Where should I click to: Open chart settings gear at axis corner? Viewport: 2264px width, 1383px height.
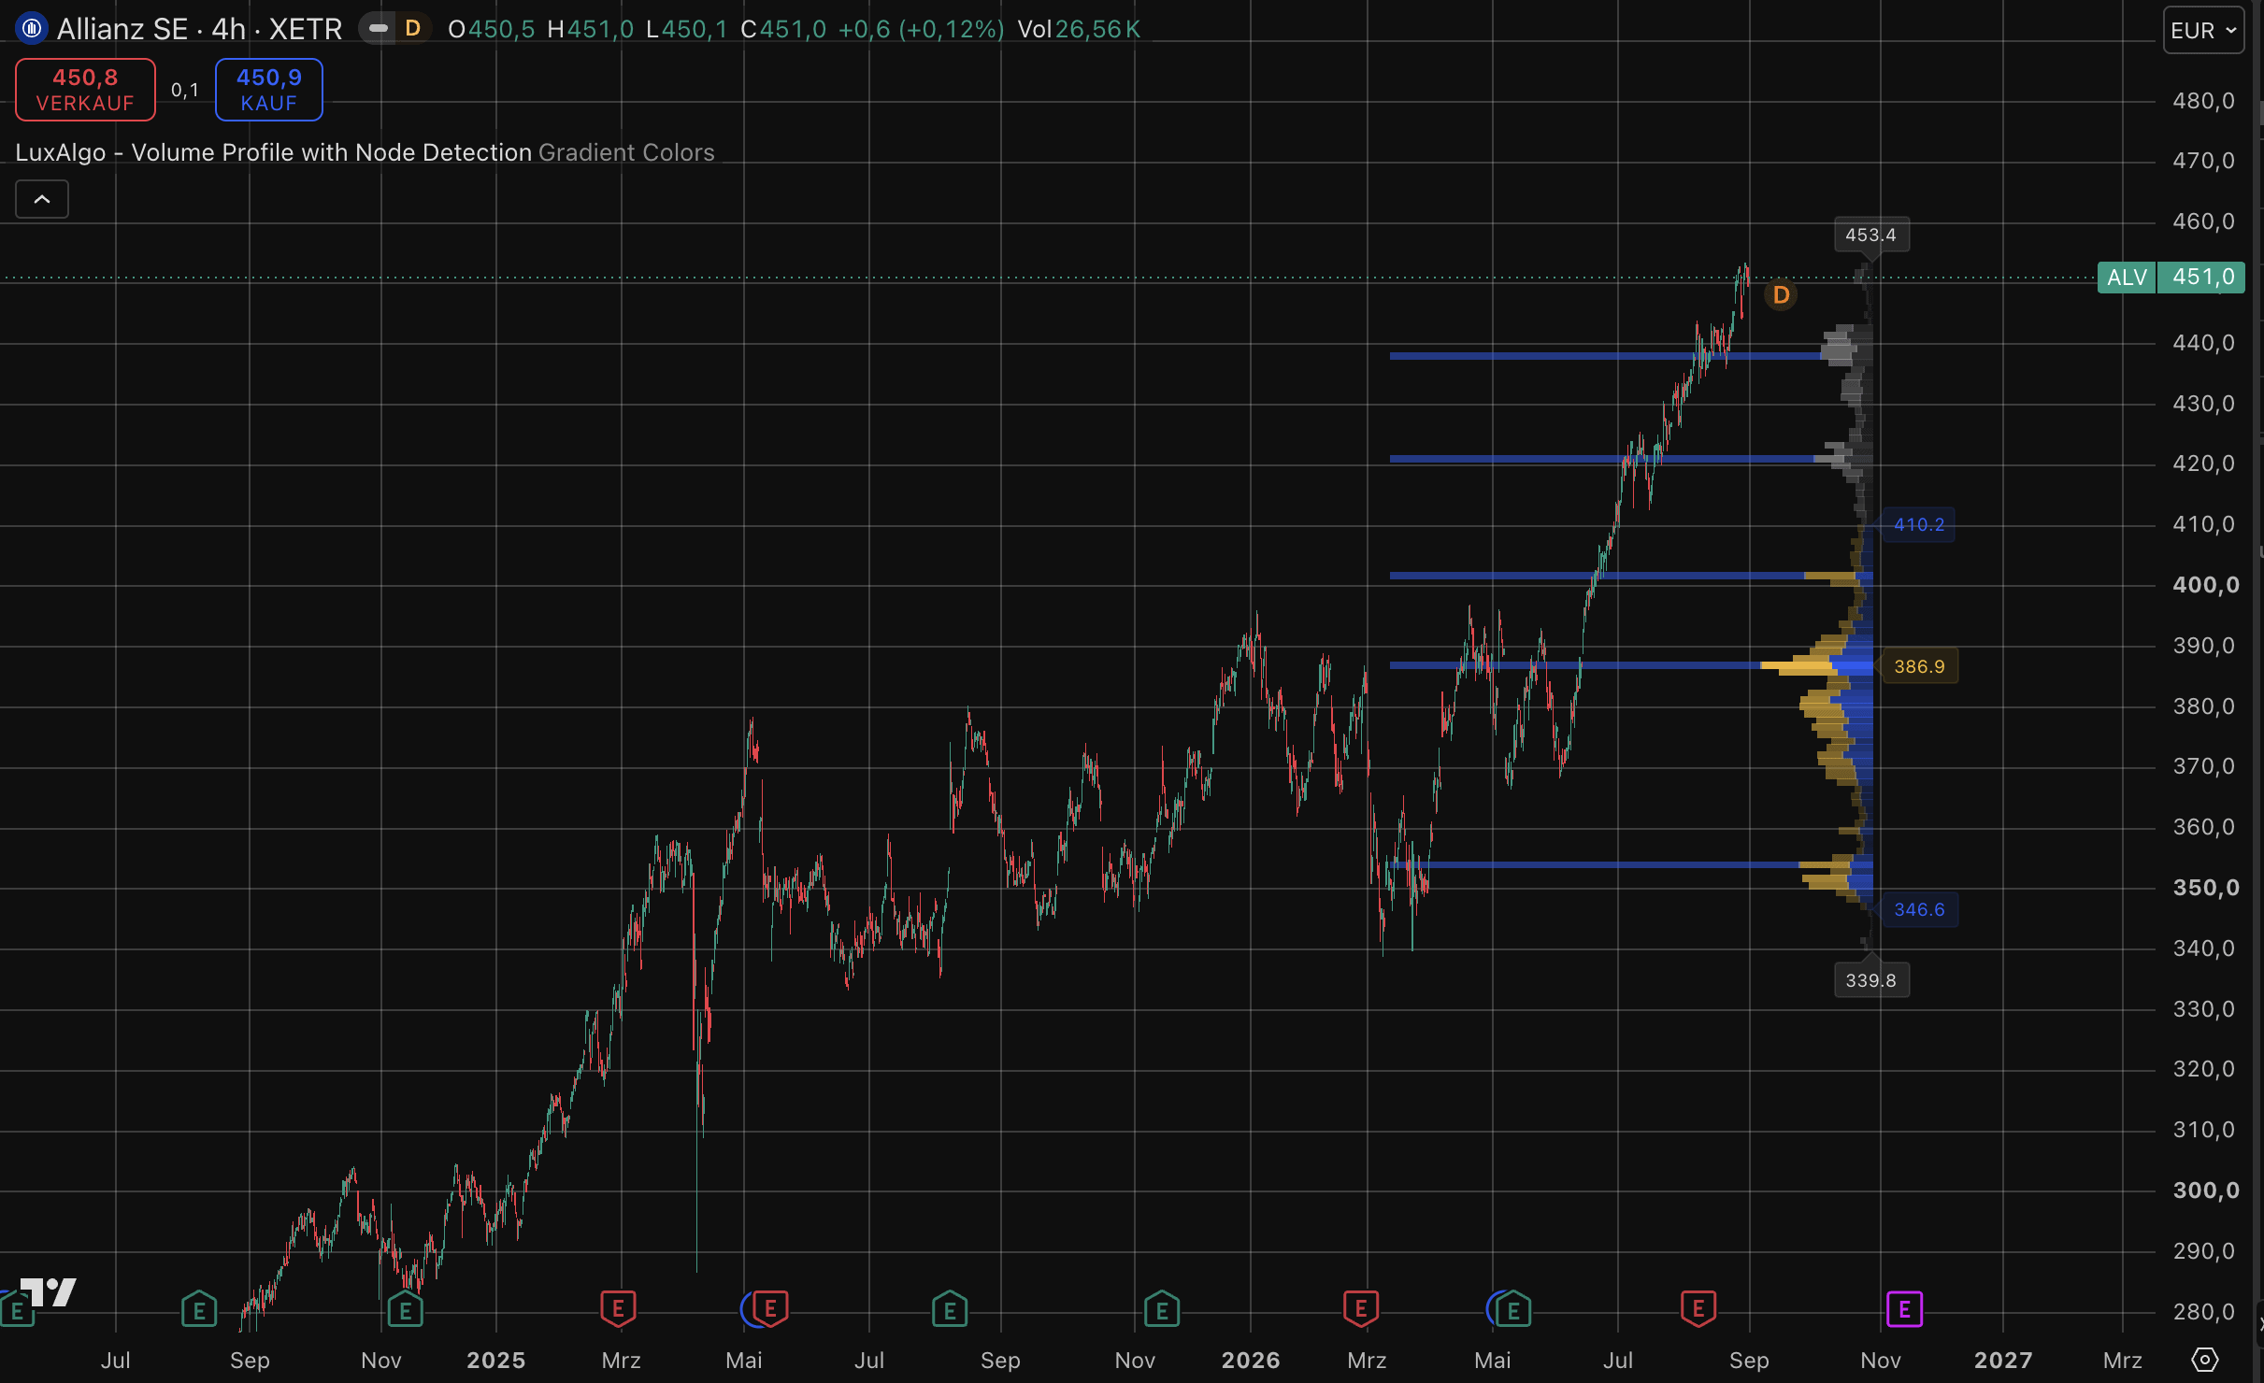(2205, 1360)
